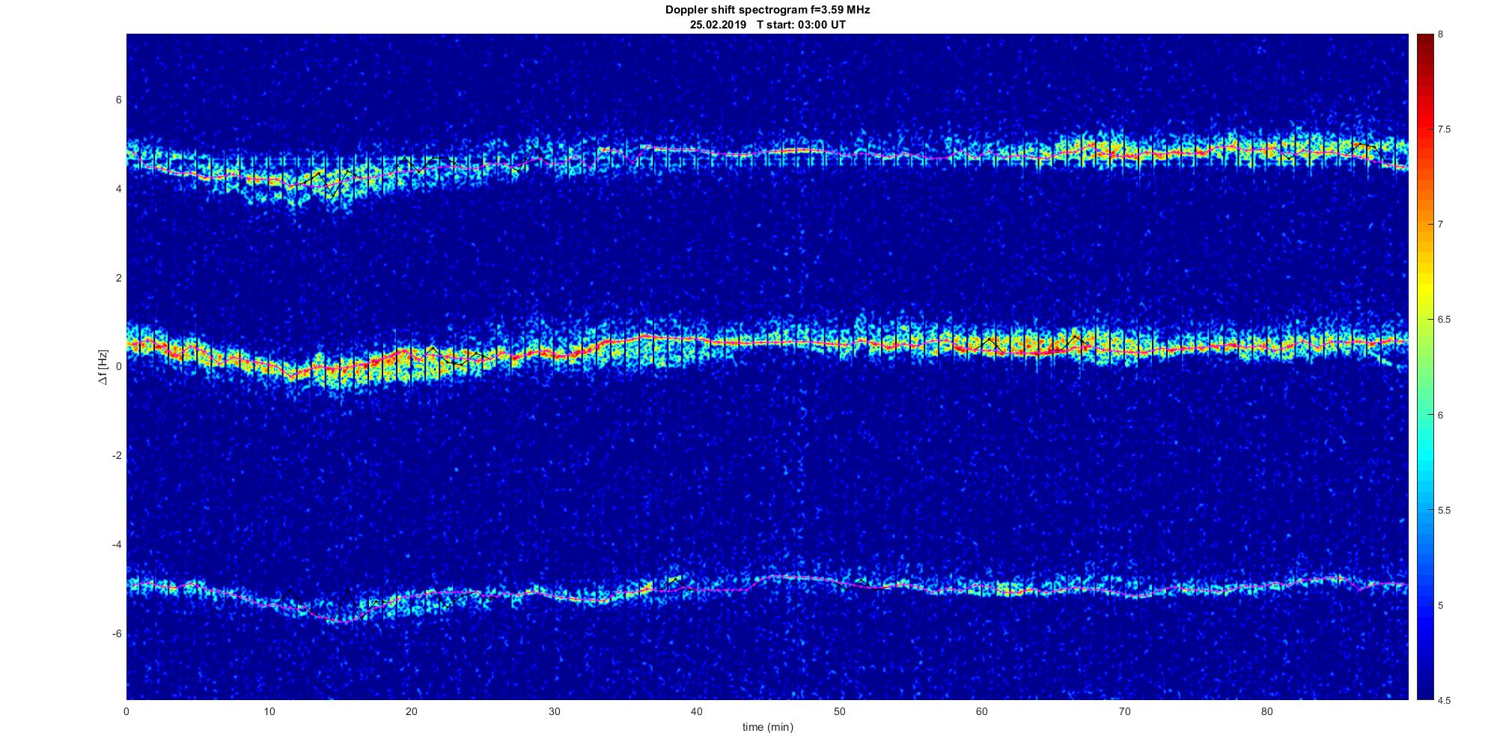Image resolution: width=1497 pixels, height=751 pixels.
Task: Click the x-axis tick label "80"
Action: 1266,712
